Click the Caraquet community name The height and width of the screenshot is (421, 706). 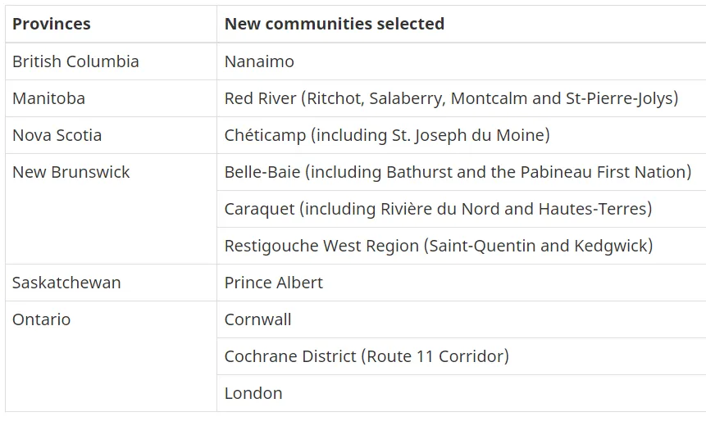pyautogui.click(x=259, y=209)
